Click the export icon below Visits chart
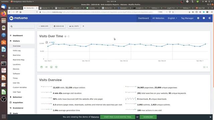This screenshot has width=214, height=120. coord(46,67)
